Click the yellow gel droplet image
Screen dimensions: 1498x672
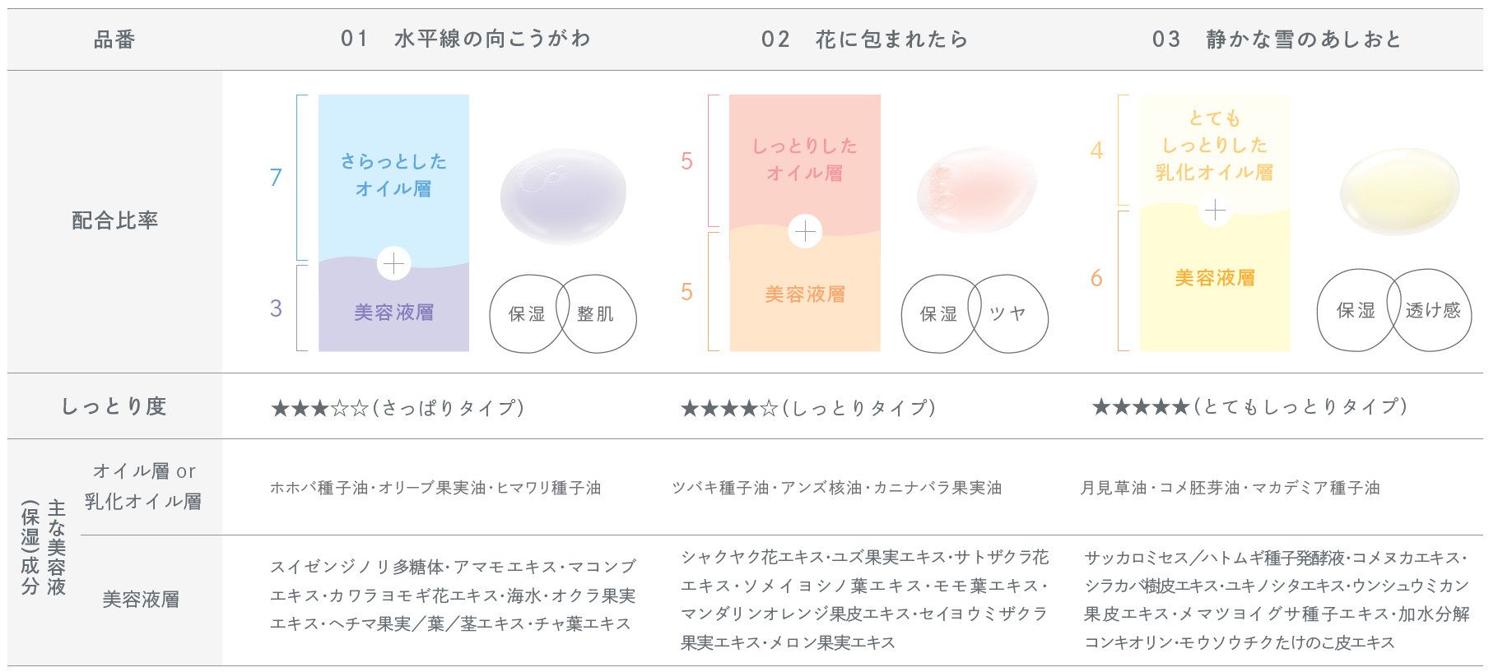coord(1399,191)
